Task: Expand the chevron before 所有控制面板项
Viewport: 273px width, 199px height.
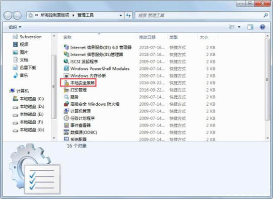Action: (36, 15)
